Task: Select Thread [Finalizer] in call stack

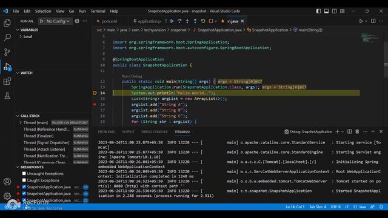Action: [38, 136]
